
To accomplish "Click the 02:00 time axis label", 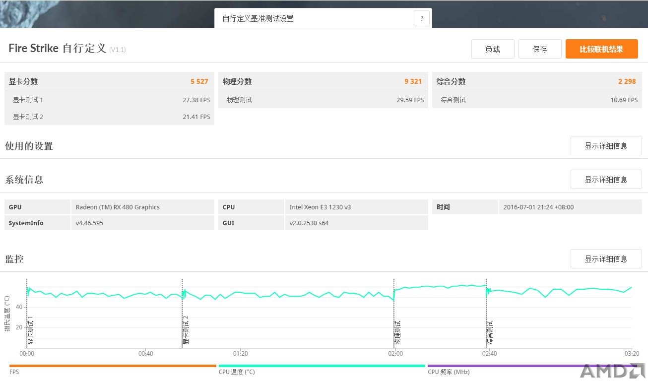I will click(395, 354).
